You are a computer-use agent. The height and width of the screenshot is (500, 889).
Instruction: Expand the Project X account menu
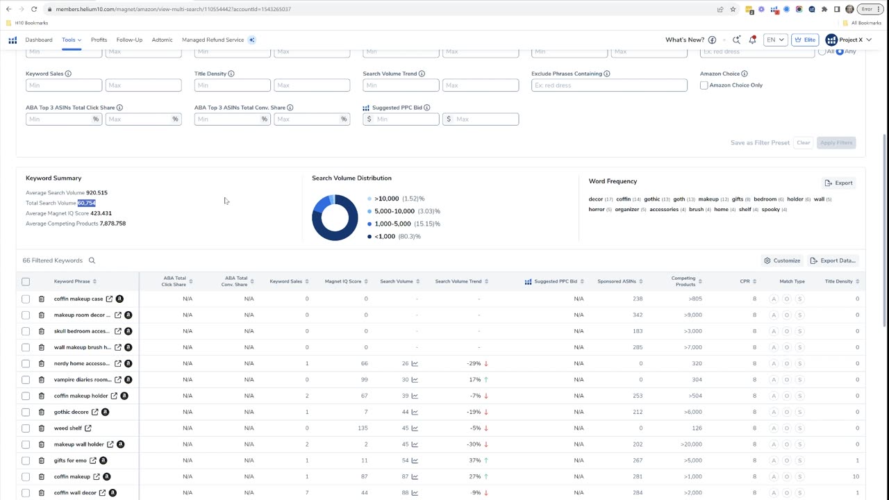[x=848, y=40]
